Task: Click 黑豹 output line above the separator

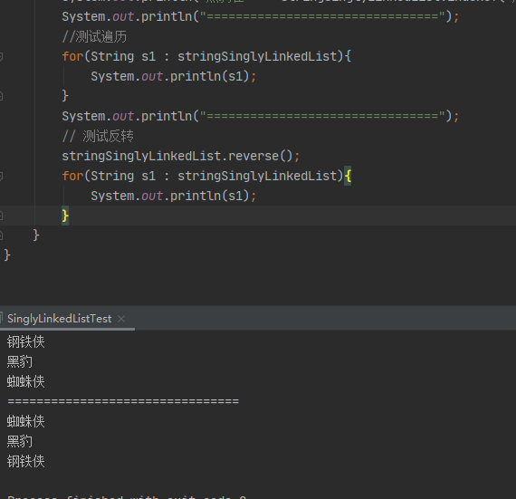Action: [20, 361]
